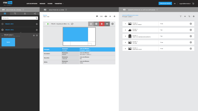Open the layout edit pencil icon
The width and height of the screenshot is (198, 111).
click(91, 24)
